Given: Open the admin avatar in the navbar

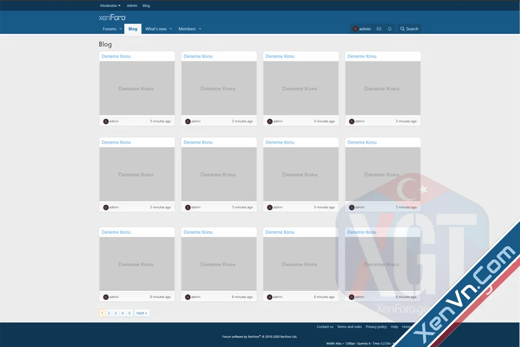Looking at the screenshot, I should [356, 29].
